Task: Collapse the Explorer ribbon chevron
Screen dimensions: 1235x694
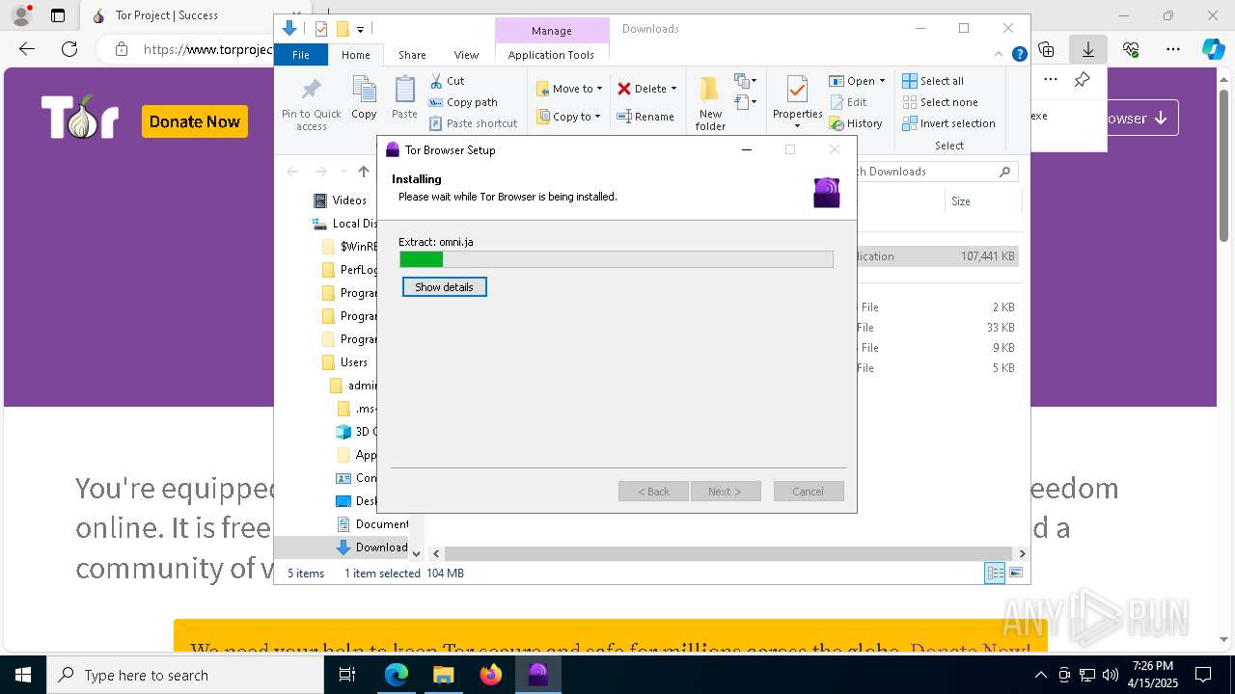Action: coord(1000,55)
